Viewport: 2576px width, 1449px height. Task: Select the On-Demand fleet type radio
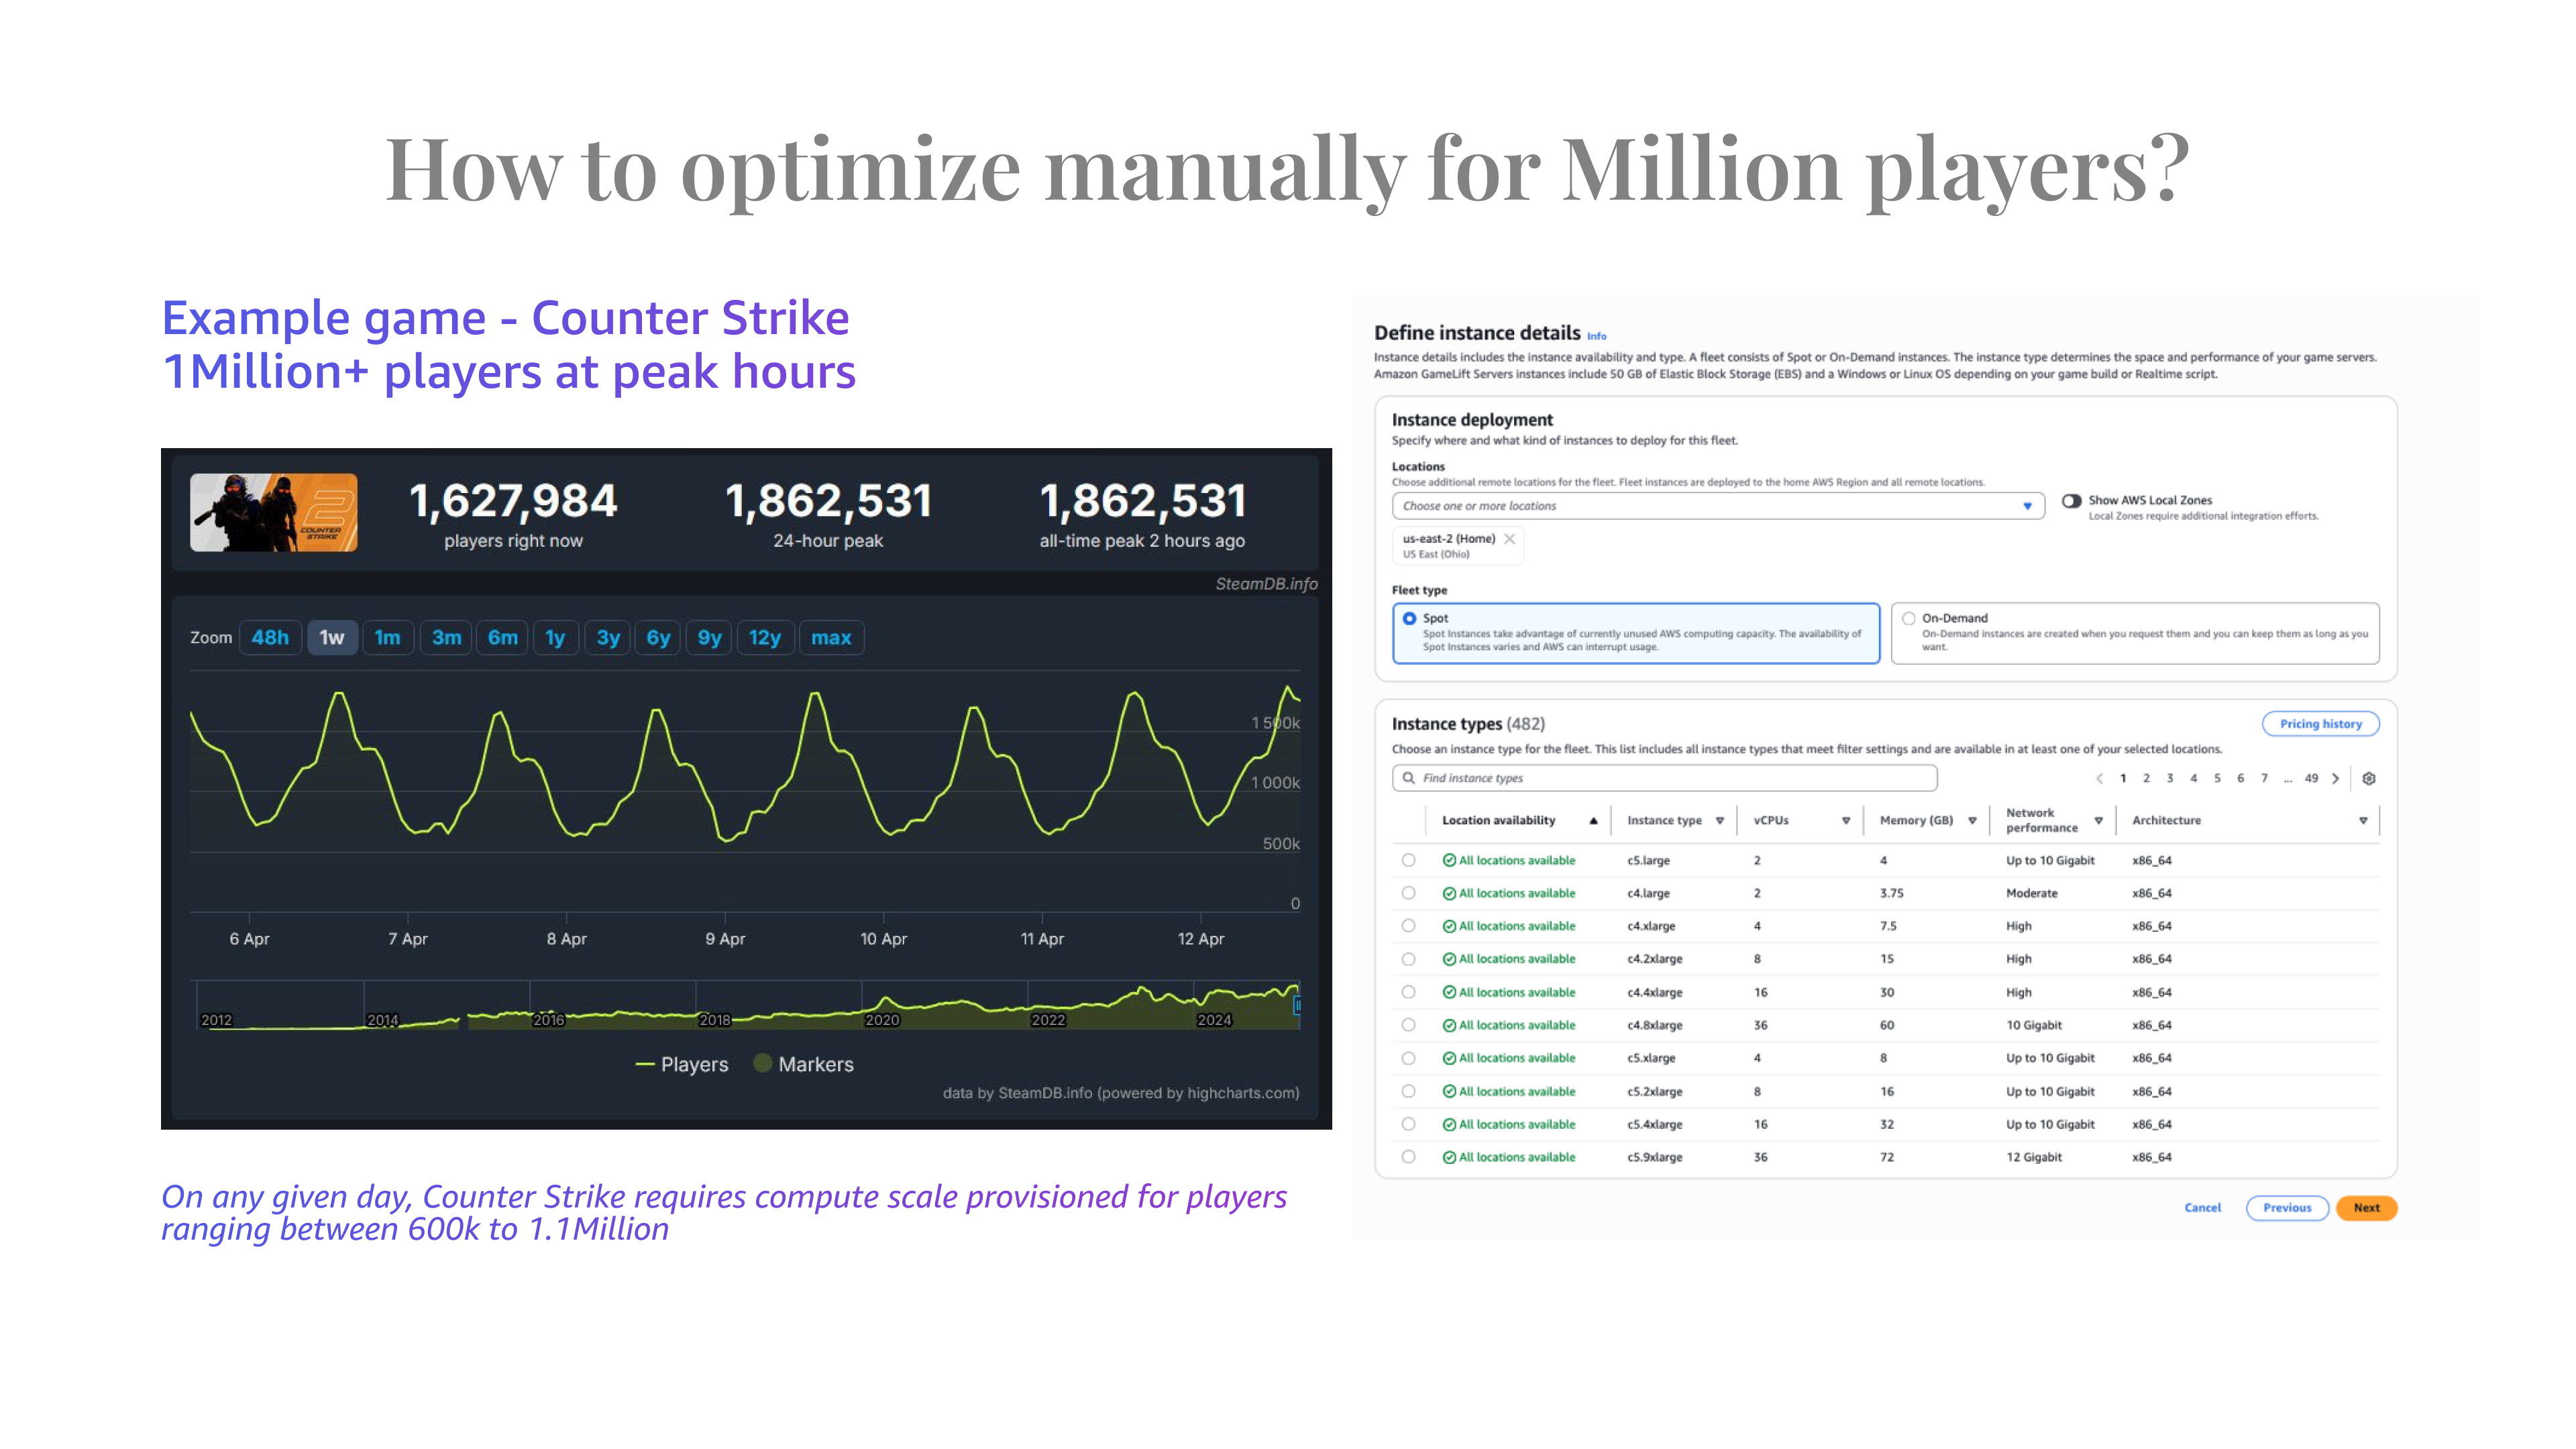[x=1908, y=618]
